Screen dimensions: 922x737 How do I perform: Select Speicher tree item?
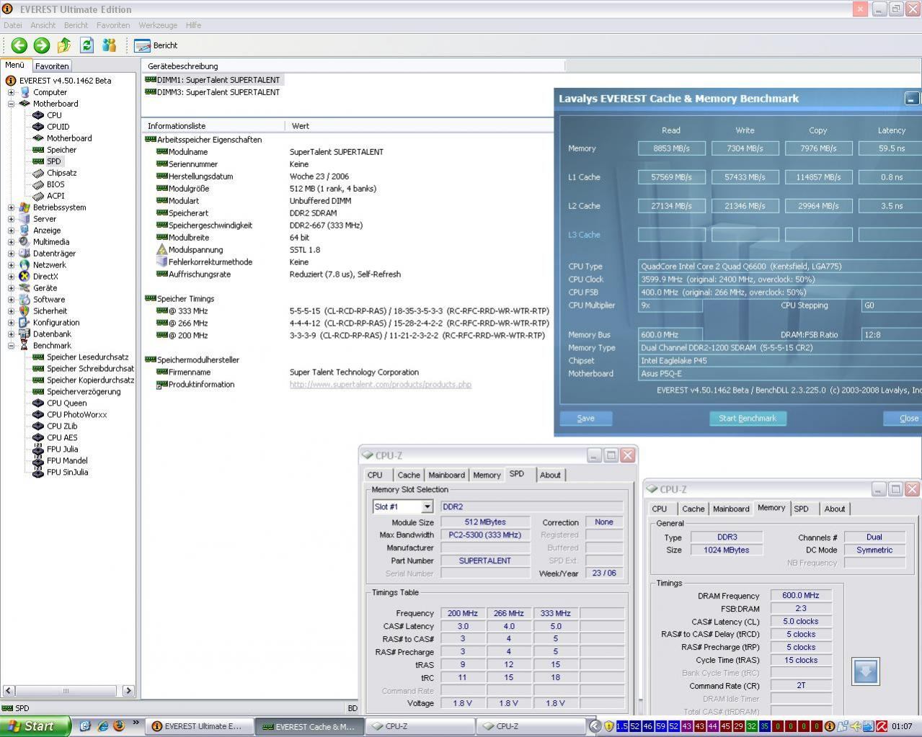pos(61,150)
